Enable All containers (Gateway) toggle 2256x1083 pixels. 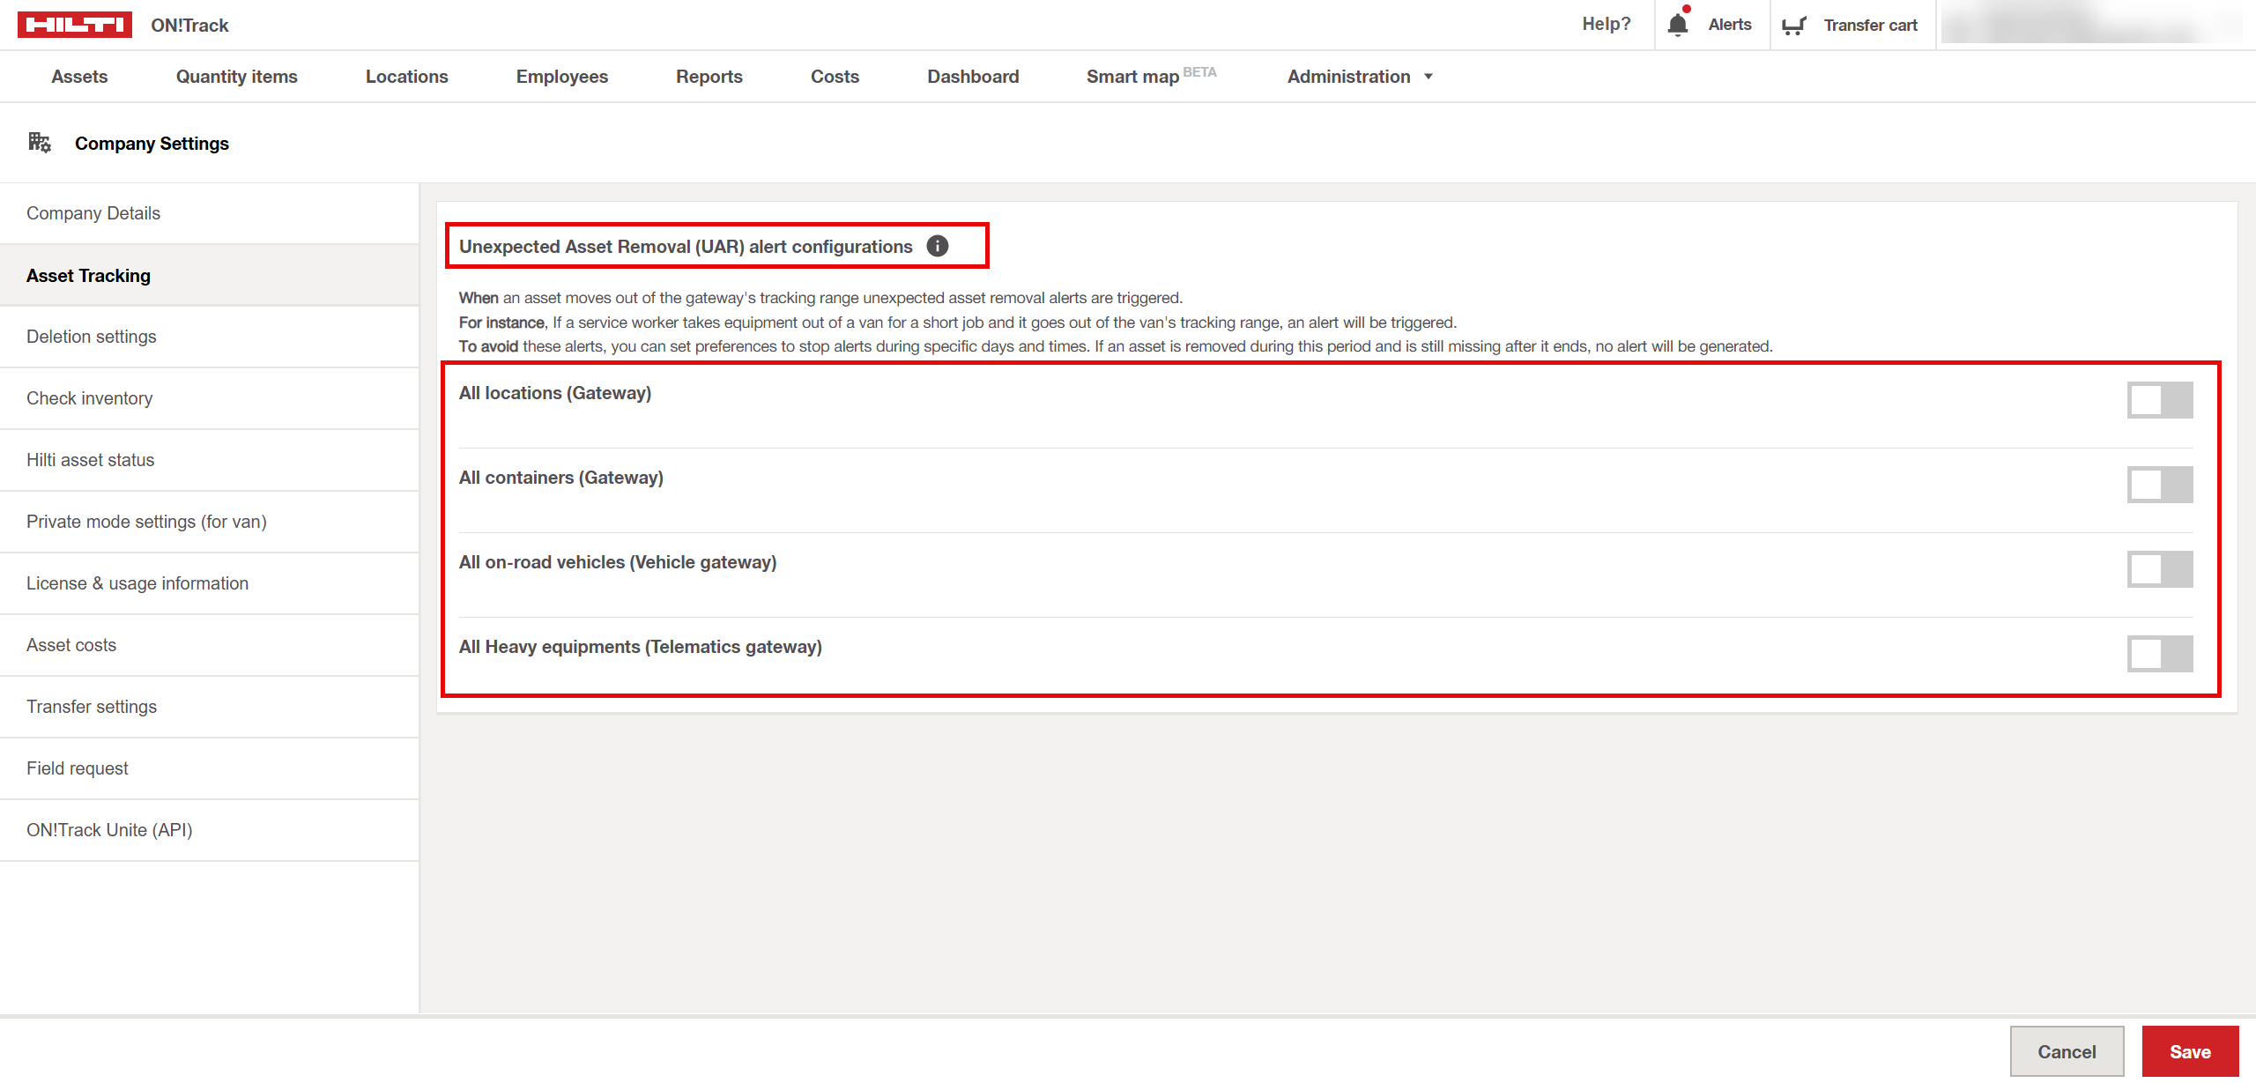[2159, 485]
